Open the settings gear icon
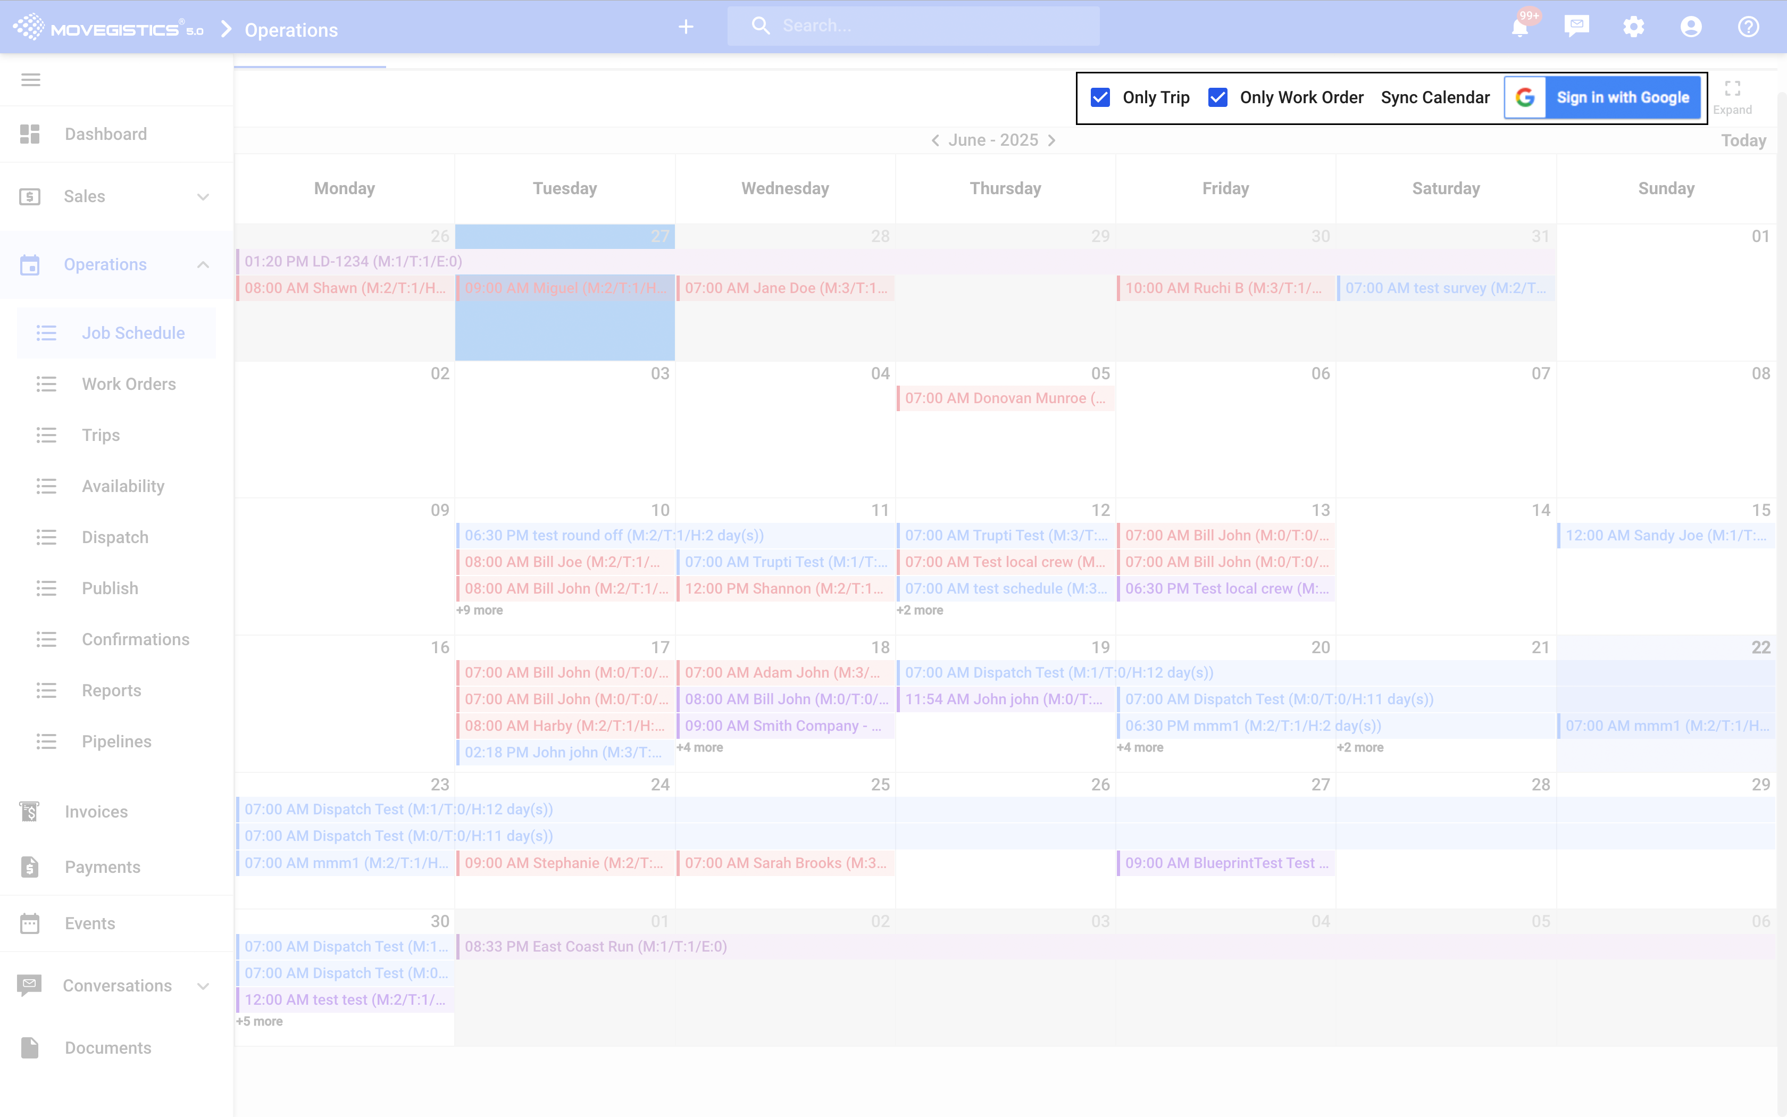1787x1117 pixels. coord(1633,27)
